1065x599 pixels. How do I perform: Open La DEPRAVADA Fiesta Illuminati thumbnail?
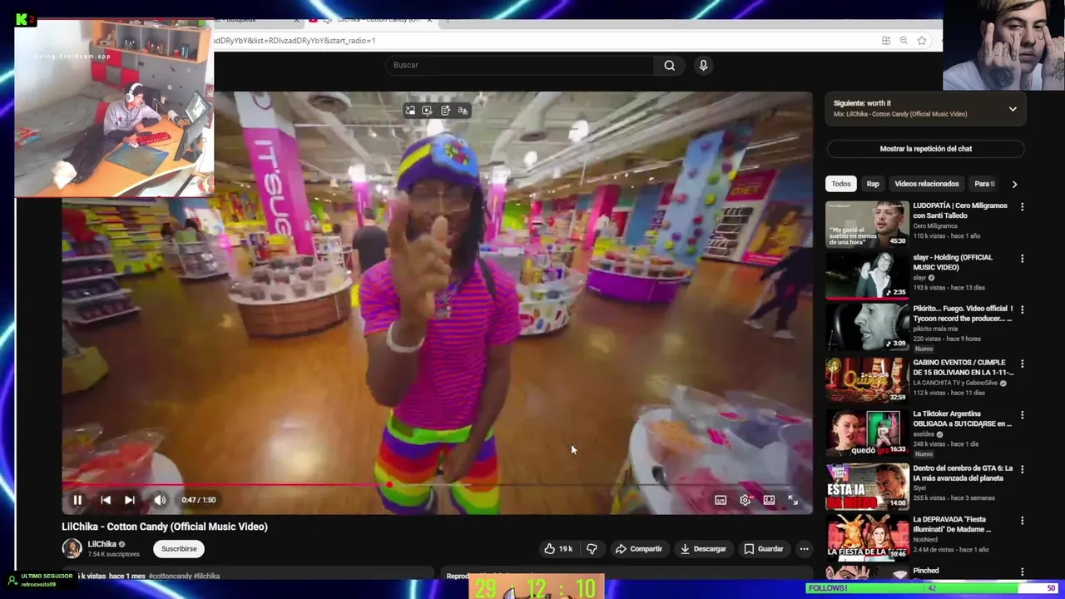(x=867, y=537)
